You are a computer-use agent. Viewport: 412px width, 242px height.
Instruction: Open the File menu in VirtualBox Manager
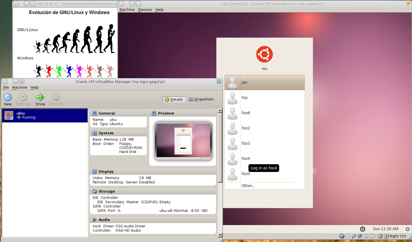tap(6, 88)
